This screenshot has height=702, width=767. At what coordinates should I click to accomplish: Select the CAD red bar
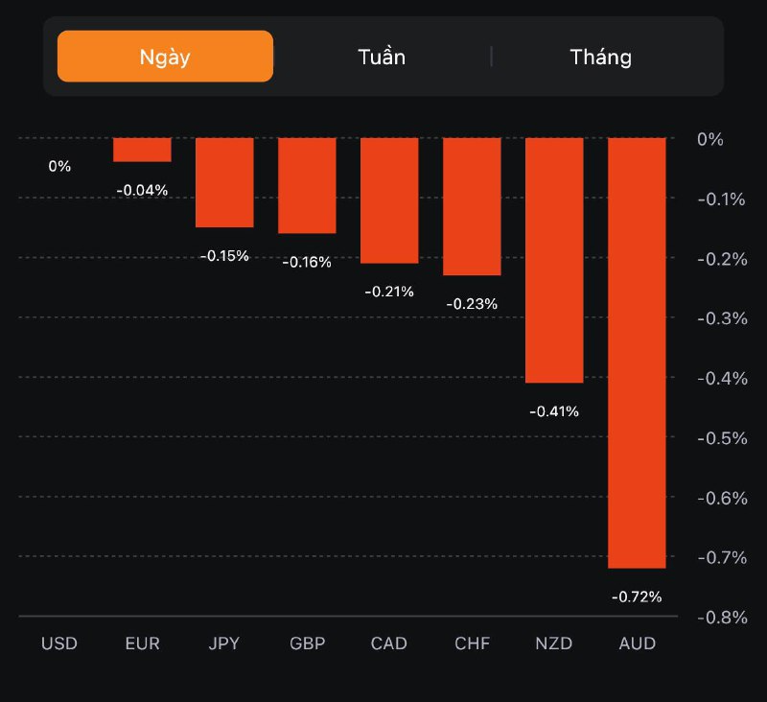click(x=389, y=199)
